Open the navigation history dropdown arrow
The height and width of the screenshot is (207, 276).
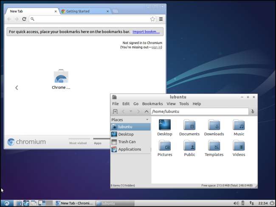(131, 112)
